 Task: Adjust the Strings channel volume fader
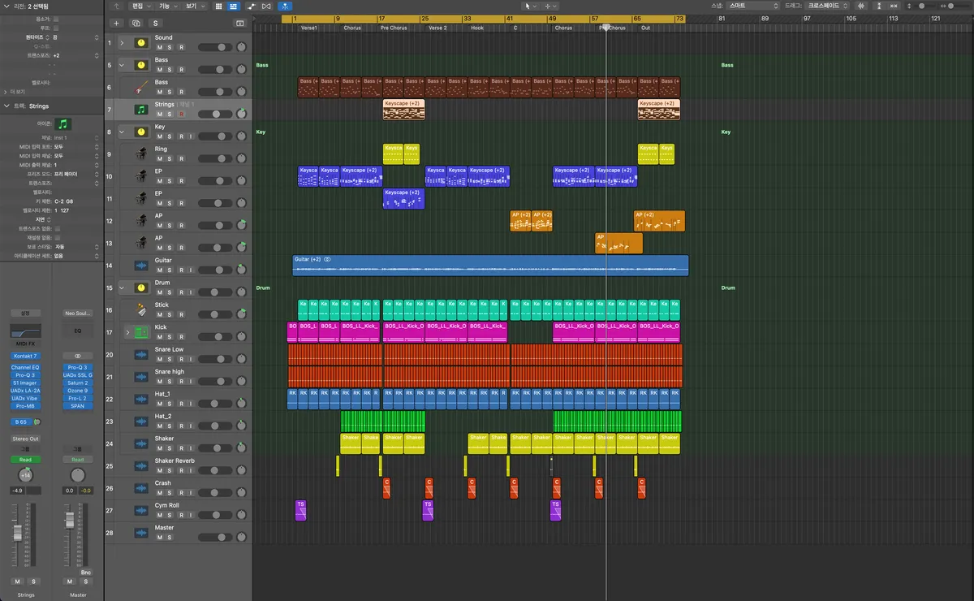(16, 534)
